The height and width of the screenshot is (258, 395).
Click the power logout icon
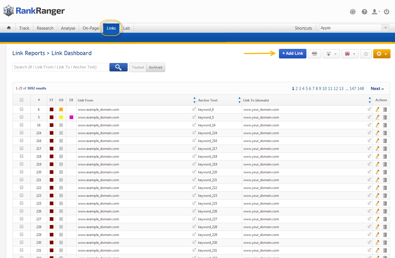pyautogui.click(x=386, y=12)
